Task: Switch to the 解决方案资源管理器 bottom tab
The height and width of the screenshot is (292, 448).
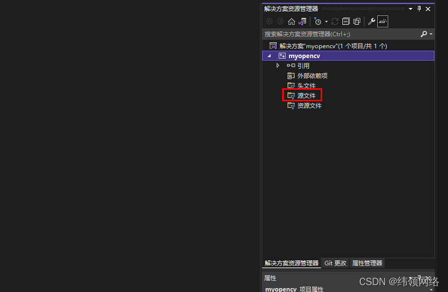Action: click(292, 263)
